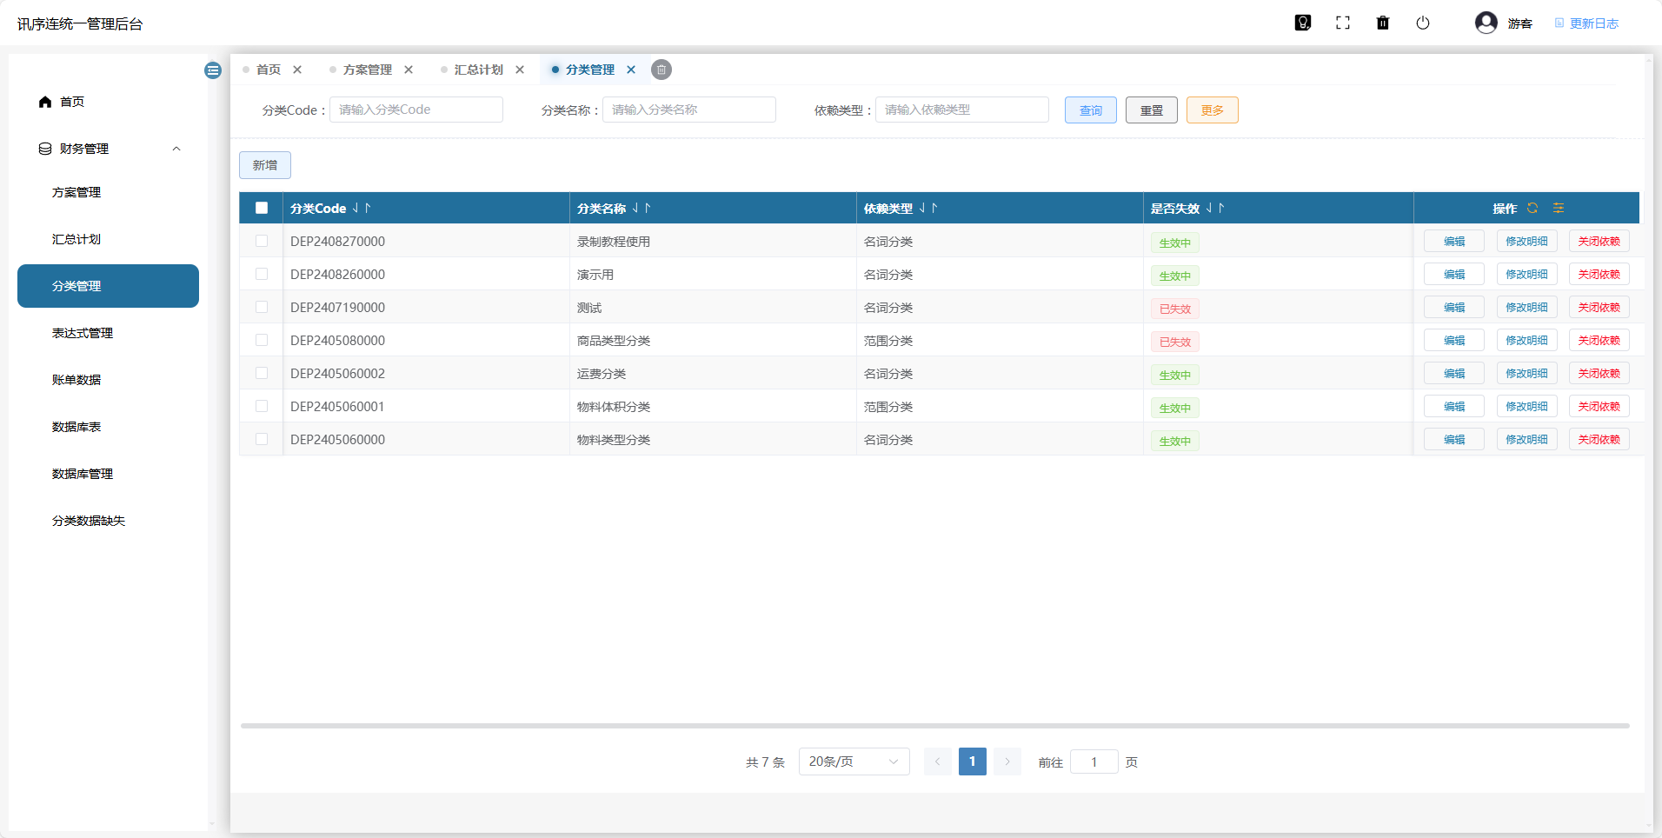Click the refresh icon in 操作 column header
The width and height of the screenshot is (1662, 838).
coord(1532,208)
